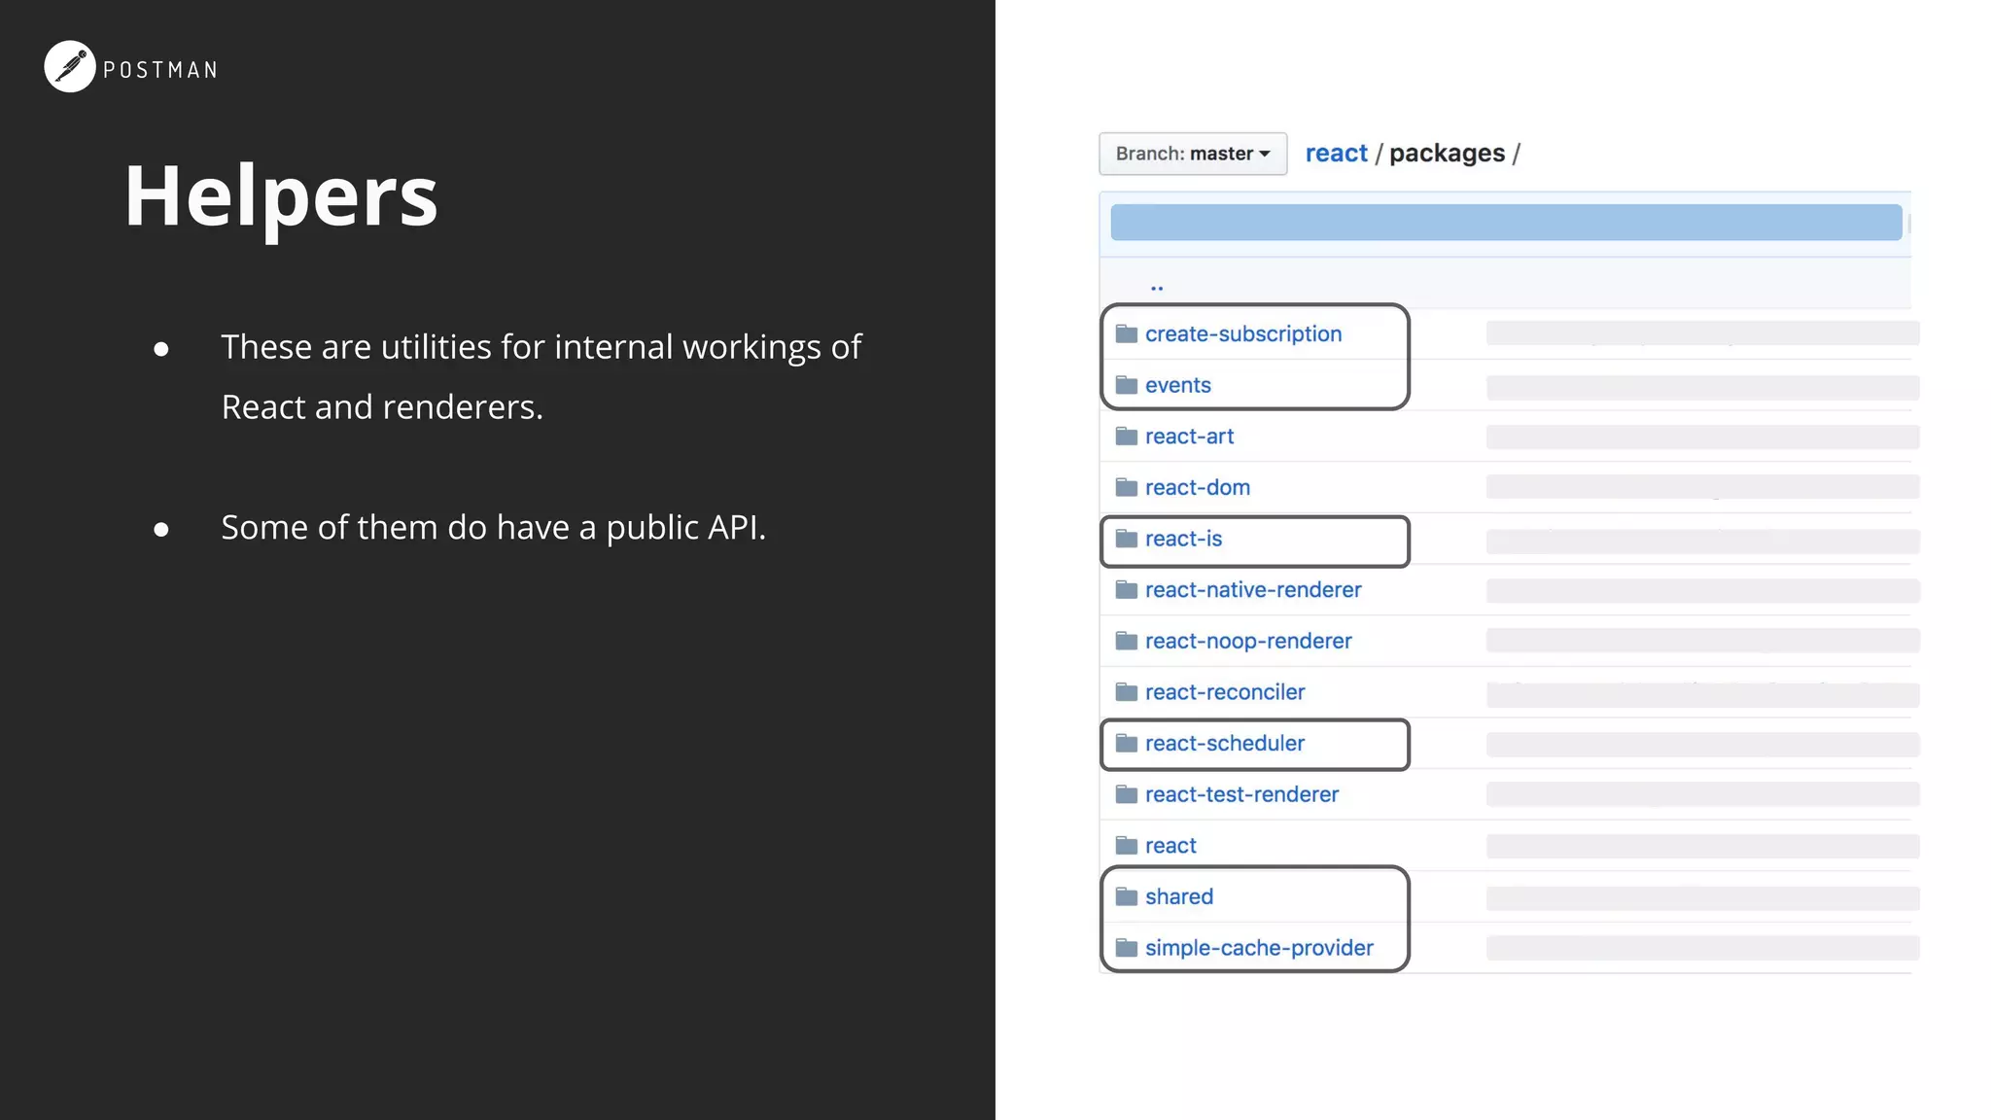Click the folder icon next to react-native-renderer

click(x=1127, y=589)
